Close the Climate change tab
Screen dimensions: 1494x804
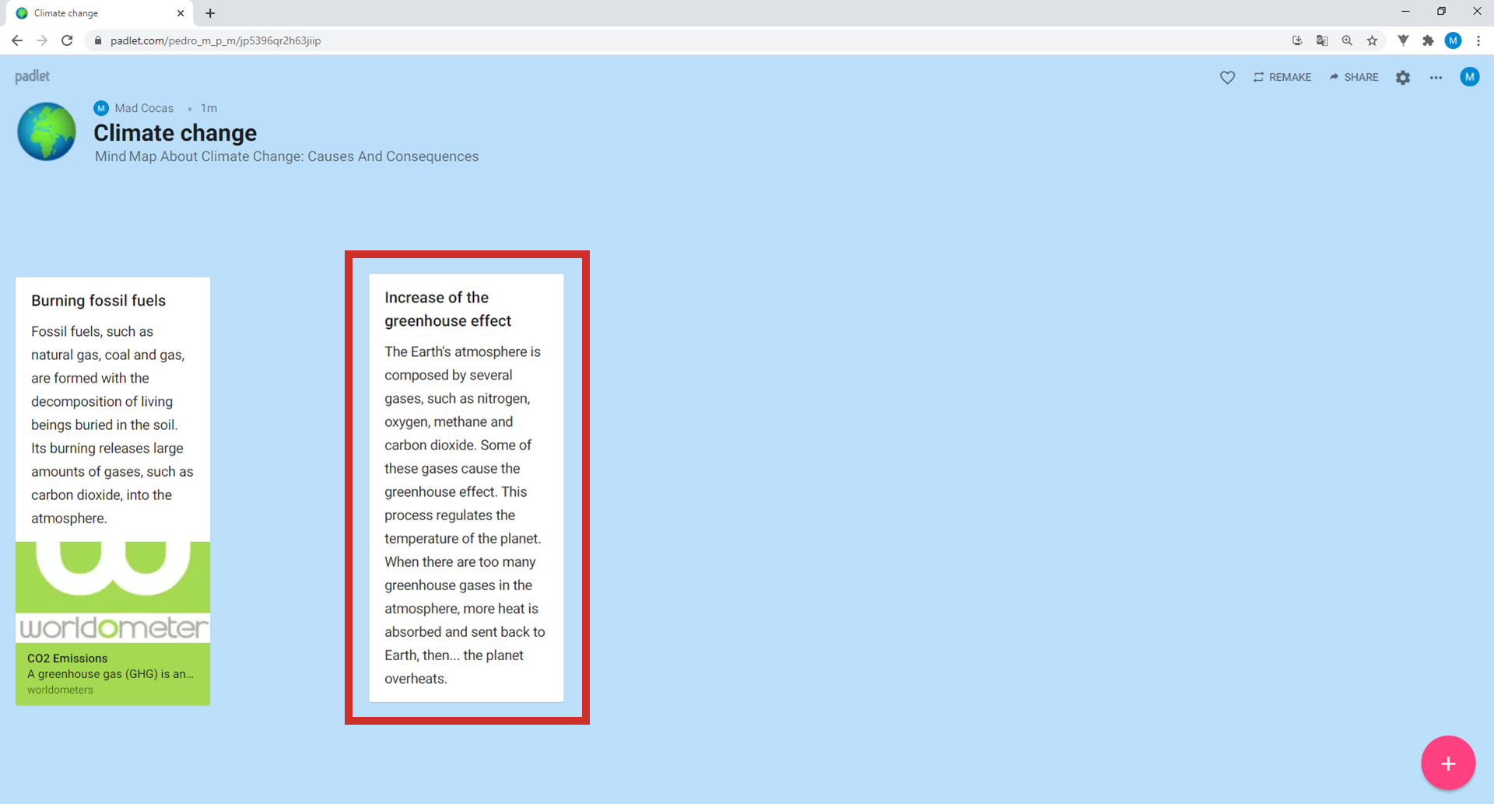click(181, 13)
